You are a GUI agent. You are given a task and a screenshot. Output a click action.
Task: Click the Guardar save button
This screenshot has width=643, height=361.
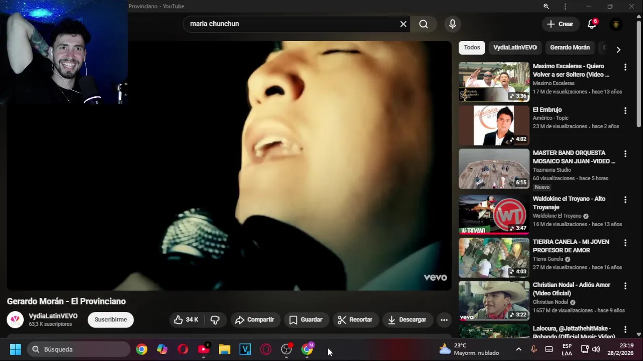[x=305, y=320]
